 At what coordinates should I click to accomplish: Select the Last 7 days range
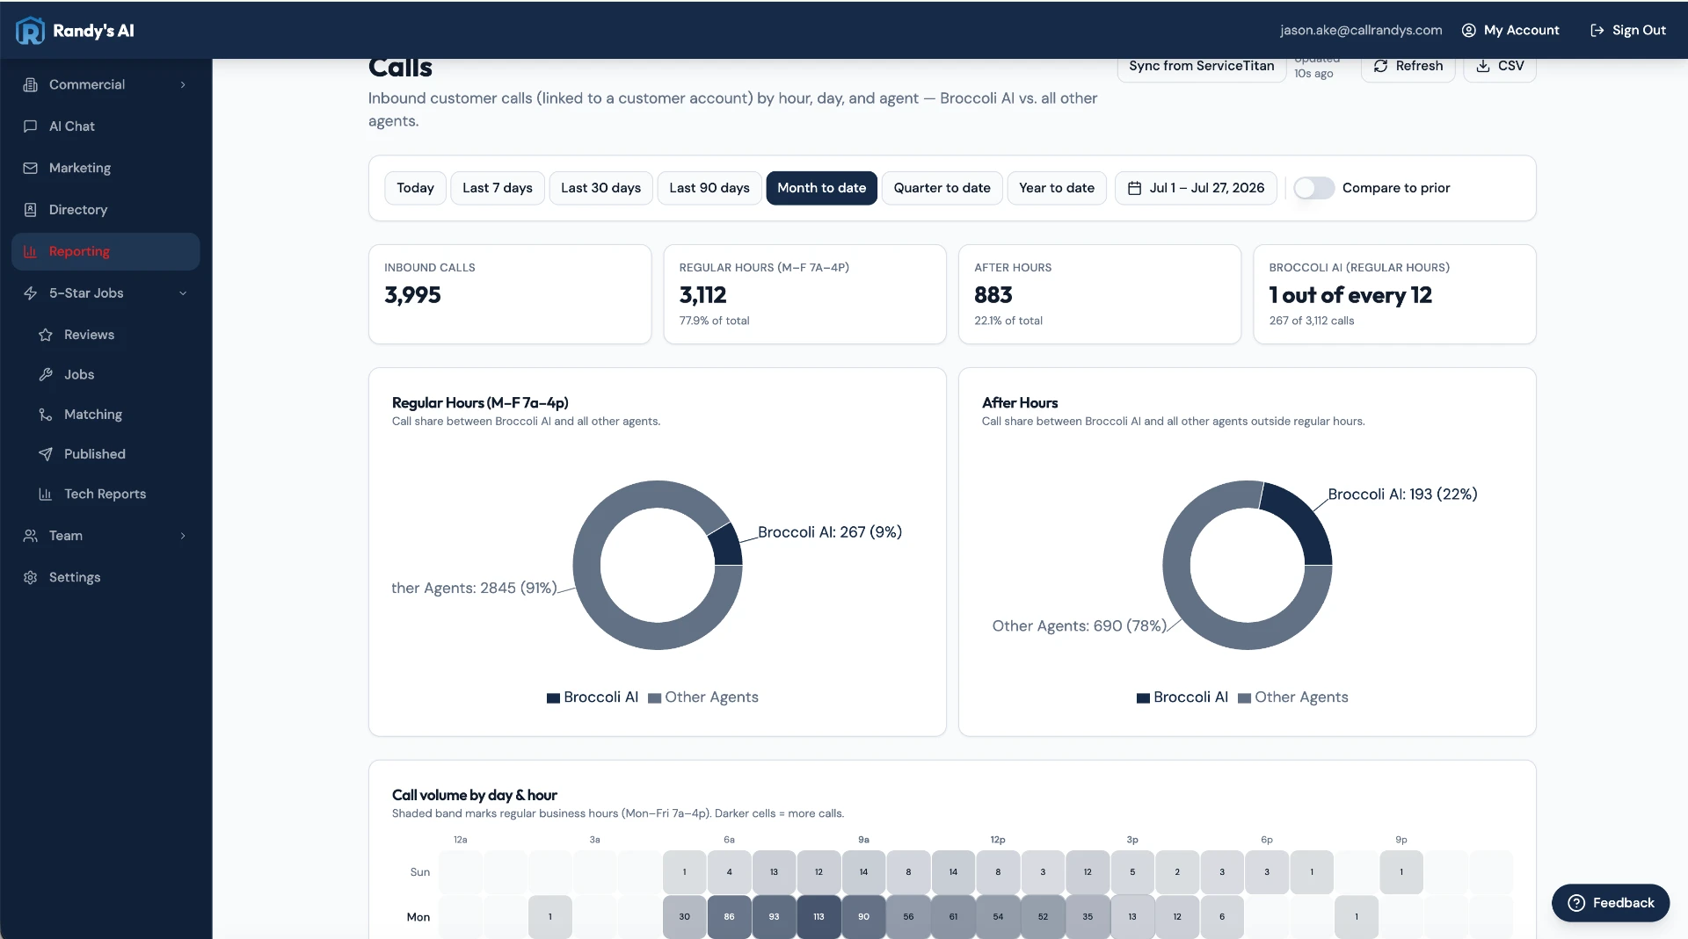(498, 188)
